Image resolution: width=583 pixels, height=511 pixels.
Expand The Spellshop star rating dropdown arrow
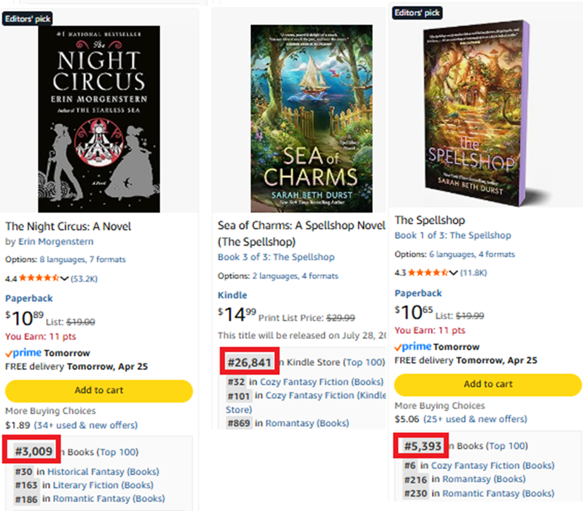tap(454, 273)
